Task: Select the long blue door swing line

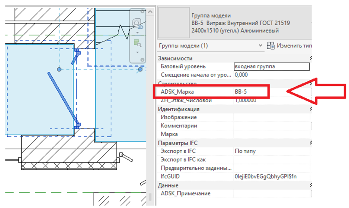Action: [63, 98]
